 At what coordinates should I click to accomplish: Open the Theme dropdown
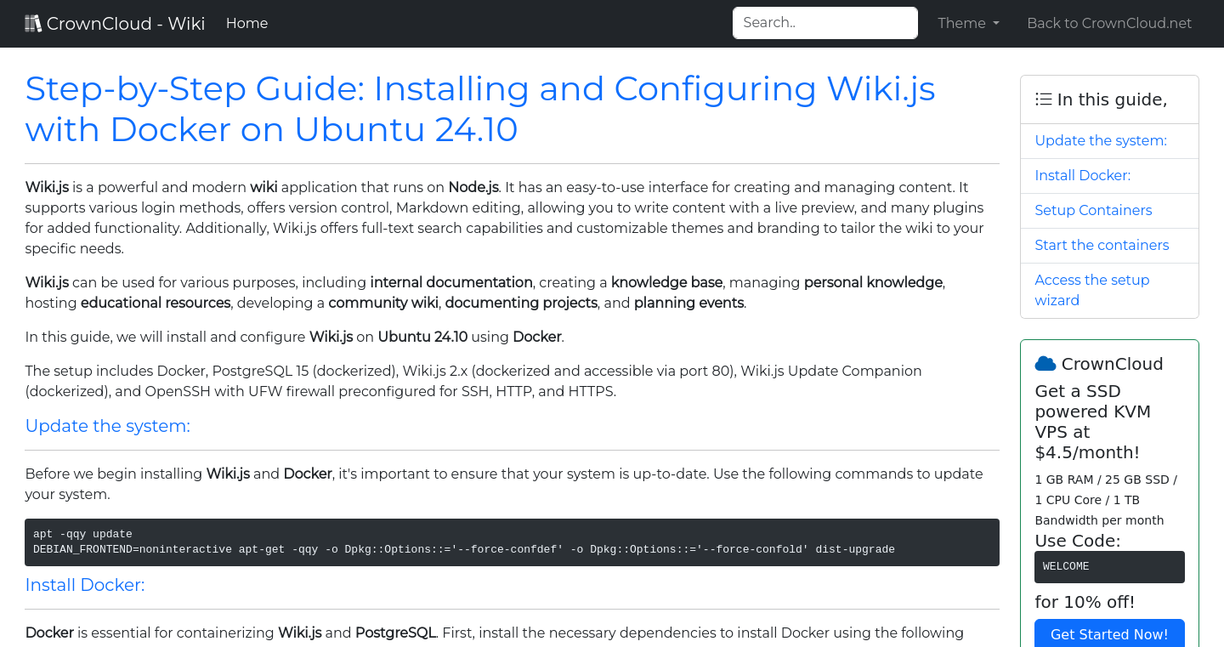point(967,23)
